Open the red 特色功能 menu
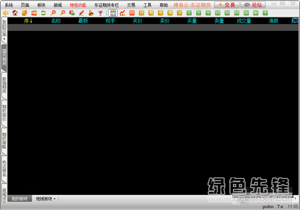The width and height of the screenshot is (300, 210). [x=78, y=5]
